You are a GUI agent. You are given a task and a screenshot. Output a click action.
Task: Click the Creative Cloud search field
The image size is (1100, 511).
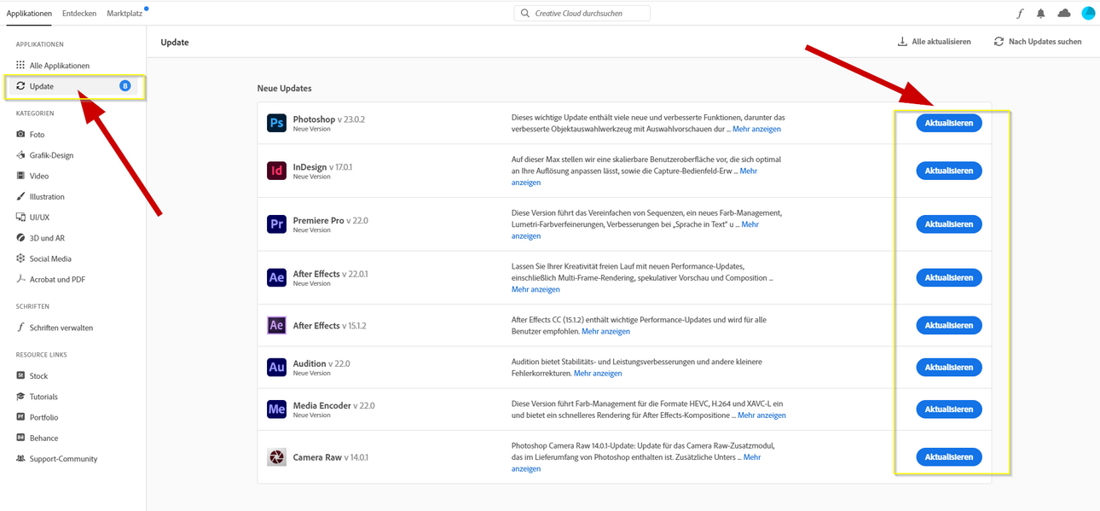(582, 14)
